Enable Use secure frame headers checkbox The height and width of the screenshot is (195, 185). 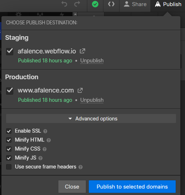[9, 167]
